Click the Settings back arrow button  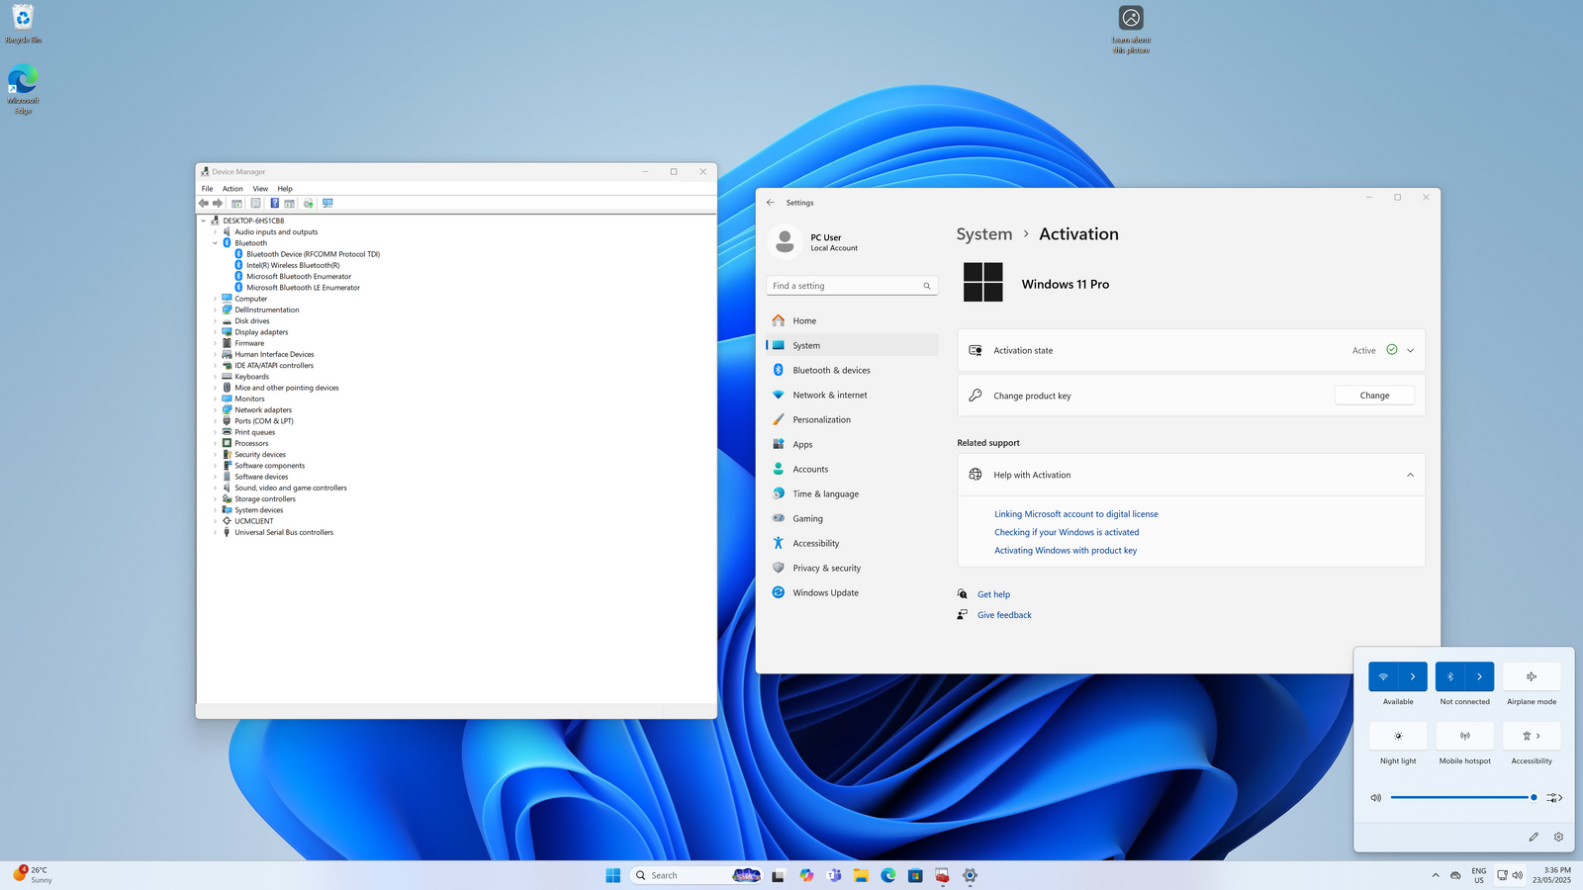click(771, 202)
